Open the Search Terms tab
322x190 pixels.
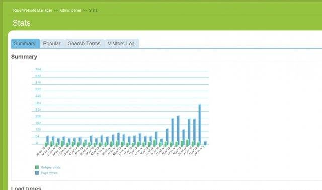[85, 44]
